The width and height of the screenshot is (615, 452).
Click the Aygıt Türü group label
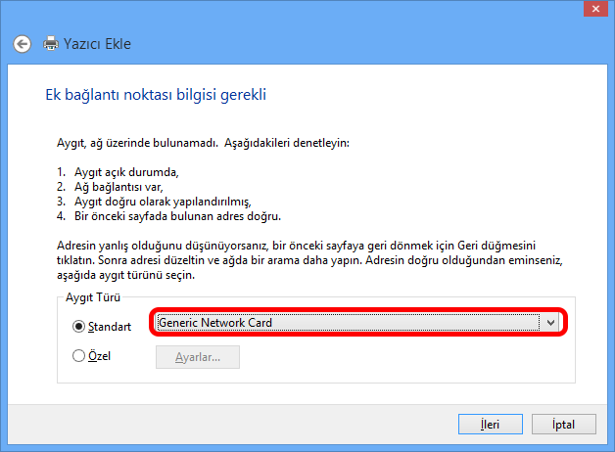point(93,297)
